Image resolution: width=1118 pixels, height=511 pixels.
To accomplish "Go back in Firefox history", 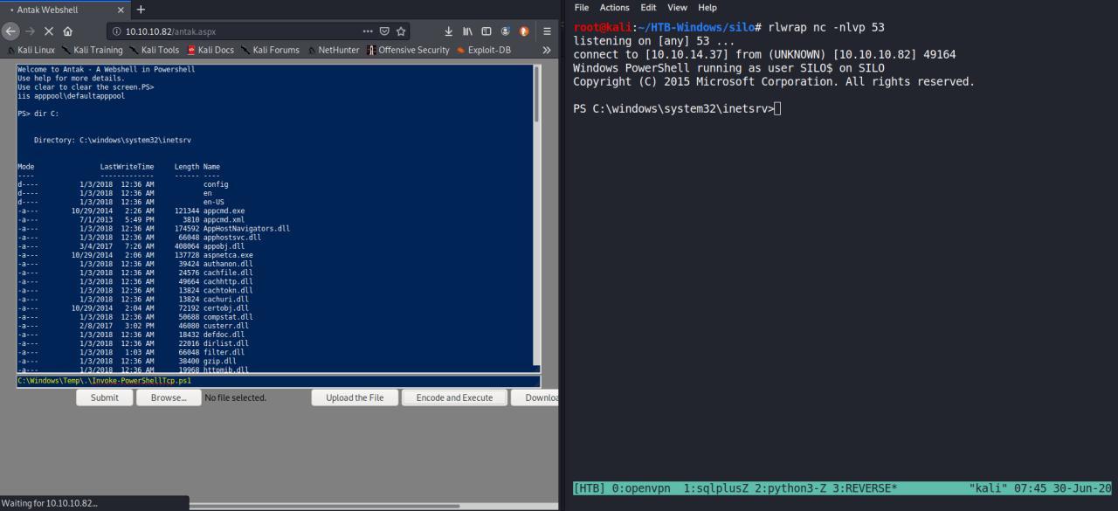I will pyautogui.click(x=10, y=31).
